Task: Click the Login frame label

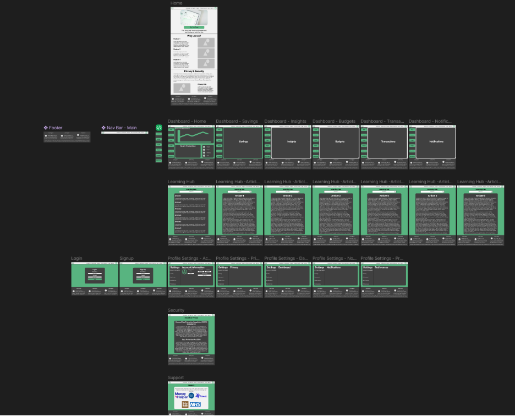Action: (76, 258)
